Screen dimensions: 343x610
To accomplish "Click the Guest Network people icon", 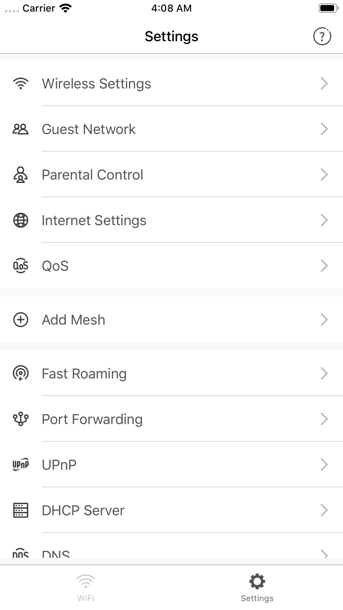I will click(21, 129).
